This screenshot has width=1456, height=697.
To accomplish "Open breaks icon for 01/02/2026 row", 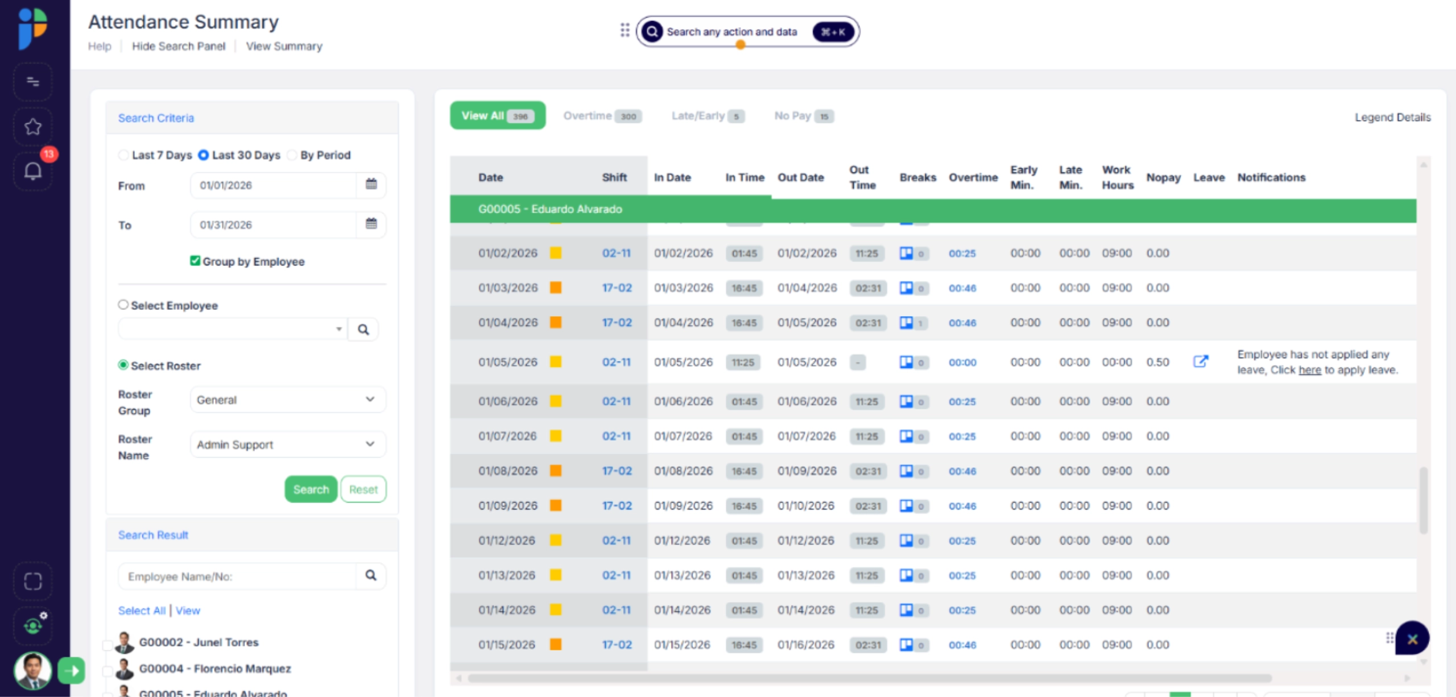I will click(906, 253).
